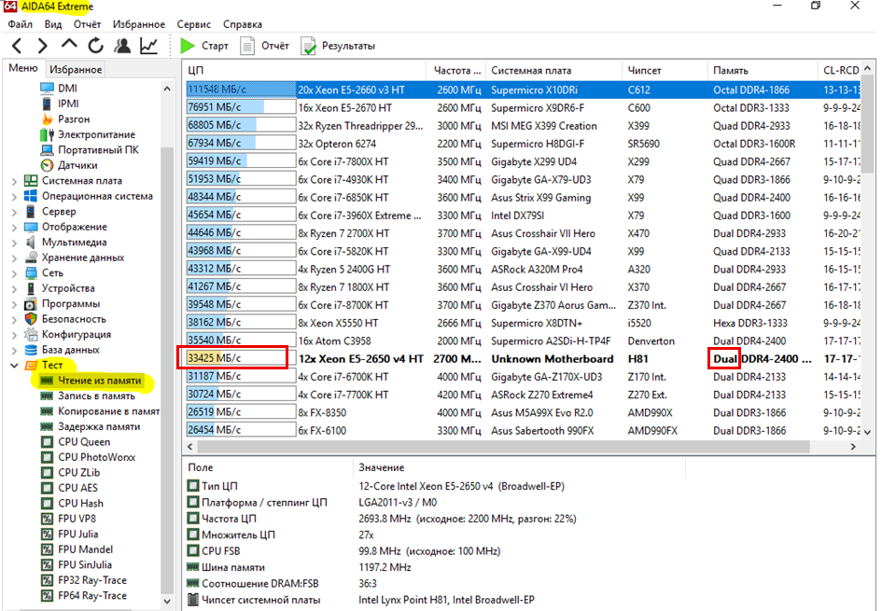Expand the Устройства tree node
The height and width of the screenshot is (611, 882).
(x=14, y=288)
